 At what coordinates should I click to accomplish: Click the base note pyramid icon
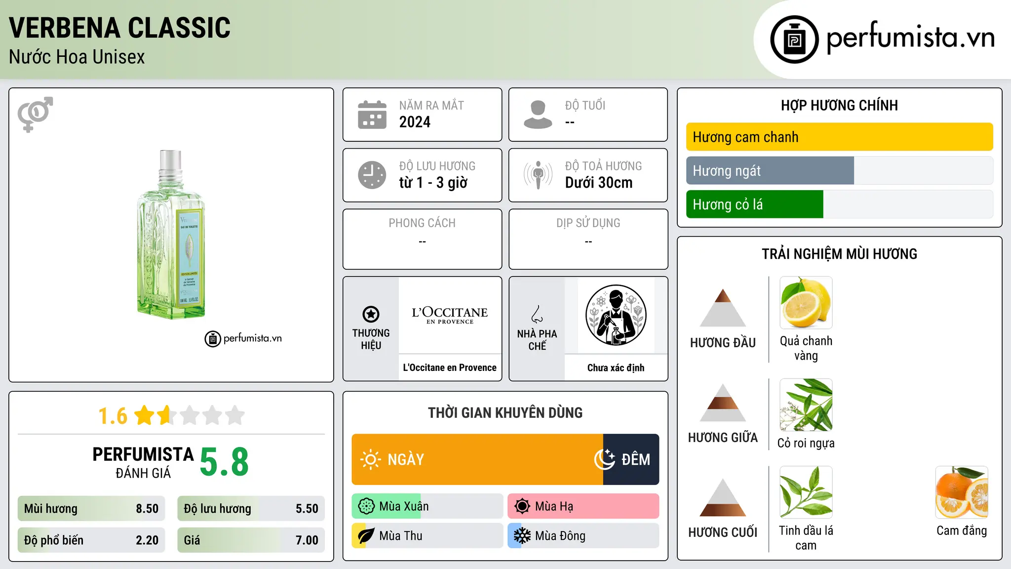723,497
